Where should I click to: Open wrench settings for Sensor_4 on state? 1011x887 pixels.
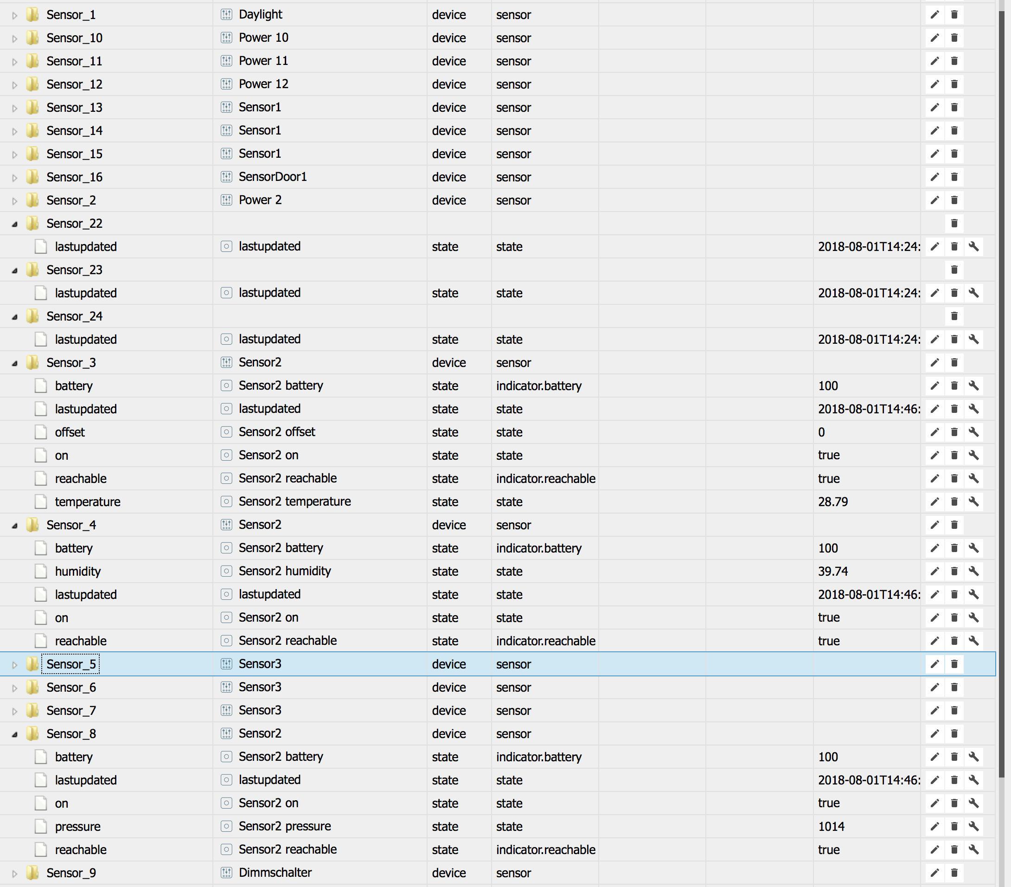pyautogui.click(x=973, y=618)
